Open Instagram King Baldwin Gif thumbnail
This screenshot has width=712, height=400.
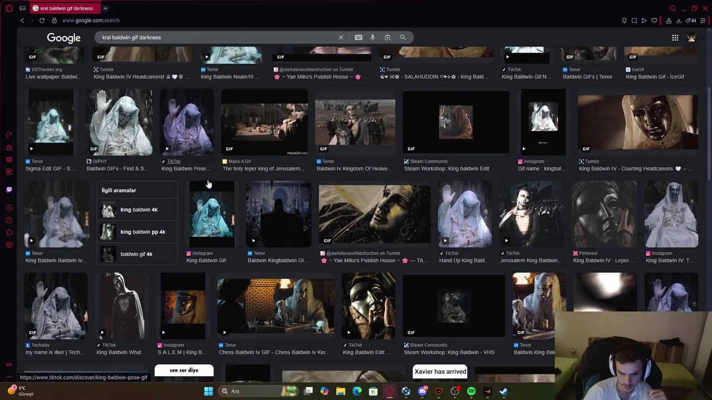(211, 214)
